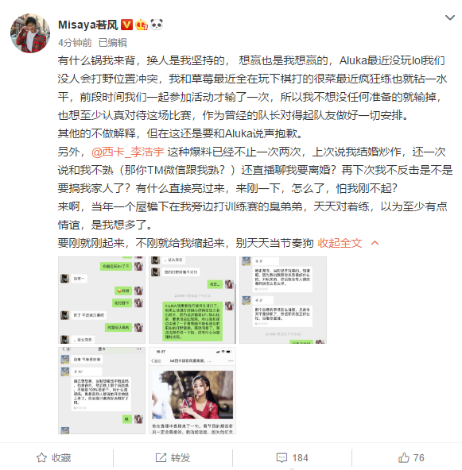Open the first chat screenshot thumbnail
Screen dimensions: 462x470
pyautogui.click(x=102, y=300)
